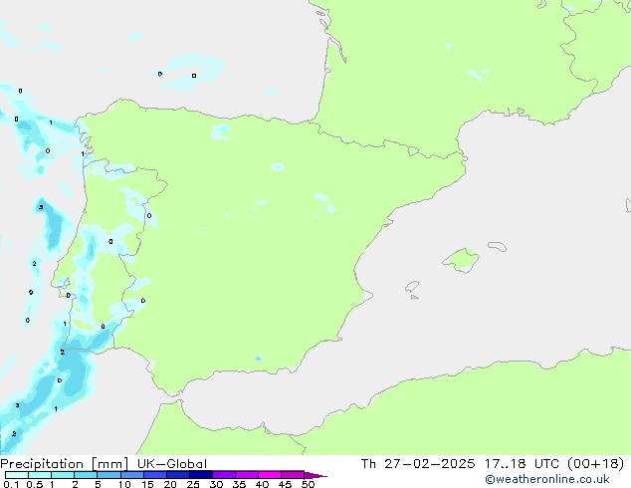Click the legend label '50'
Screen dimensions: 631x488
tap(308, 484)
